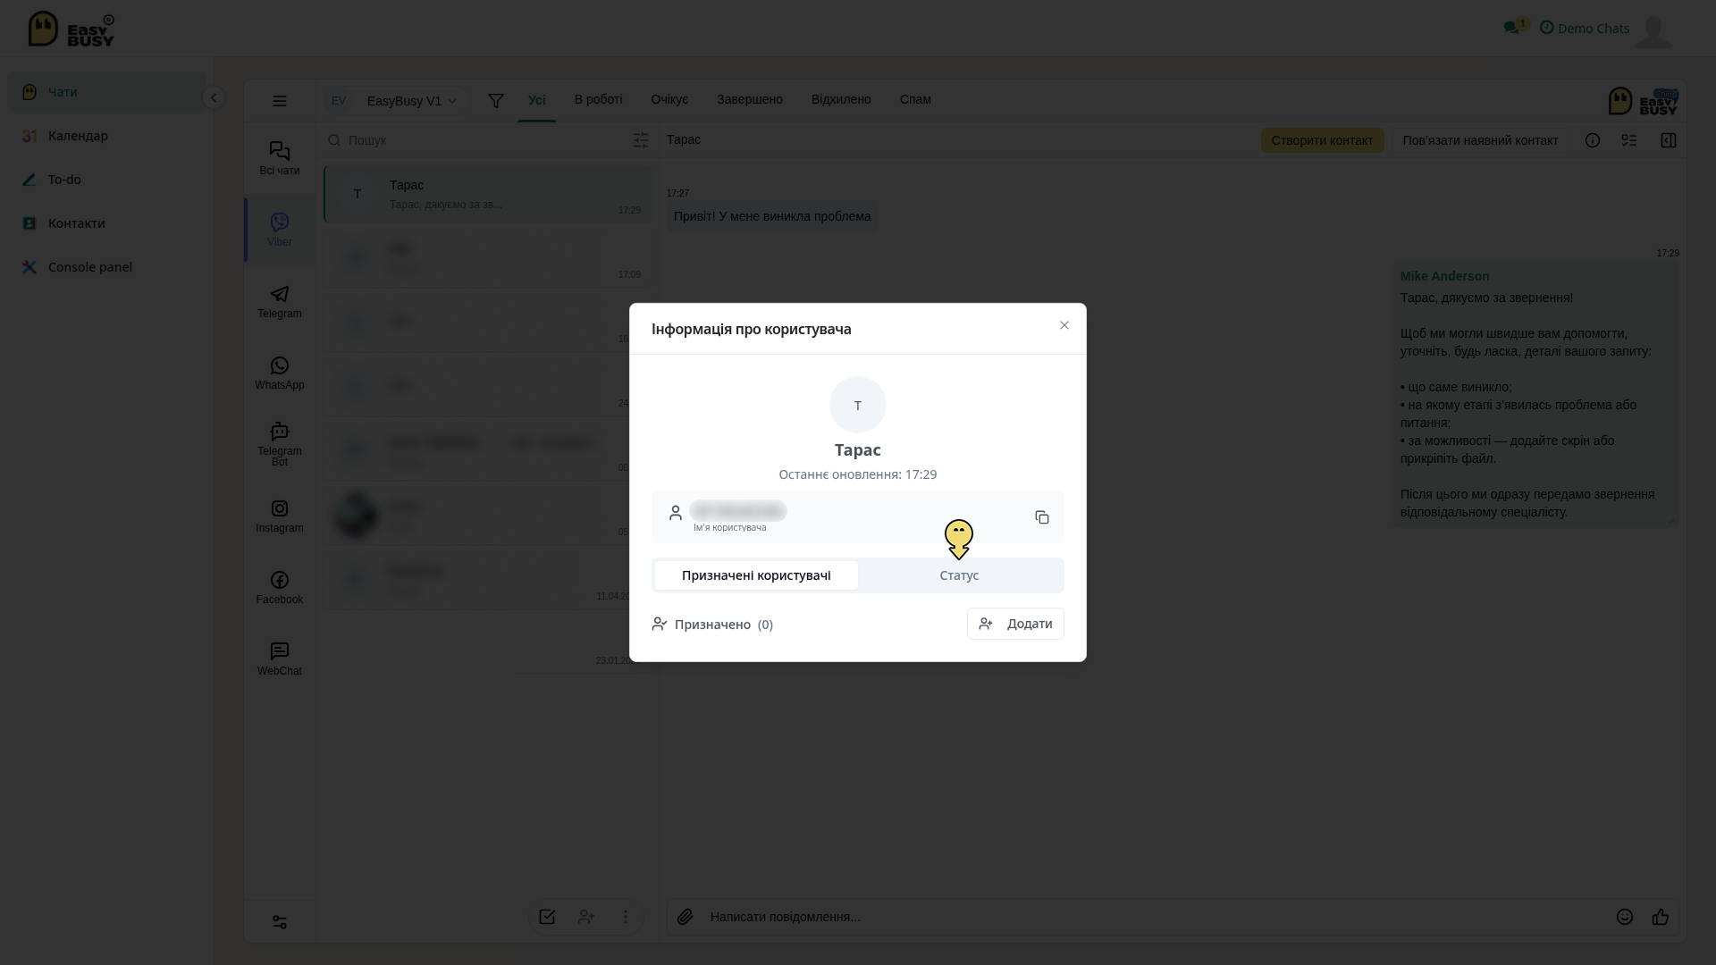This screenshot has width=1716, height=965.
Task: Open Instagram channel in sidebar
Action: pos(280,516)
